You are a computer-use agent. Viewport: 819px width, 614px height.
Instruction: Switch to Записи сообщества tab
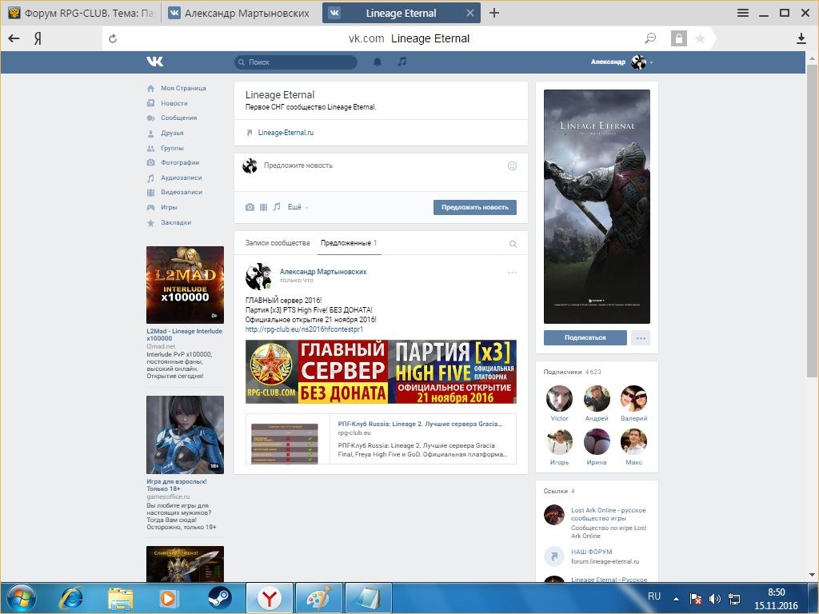(x=277, y=243)
